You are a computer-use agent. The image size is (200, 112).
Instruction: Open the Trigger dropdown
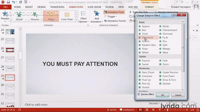coord(111,16)
